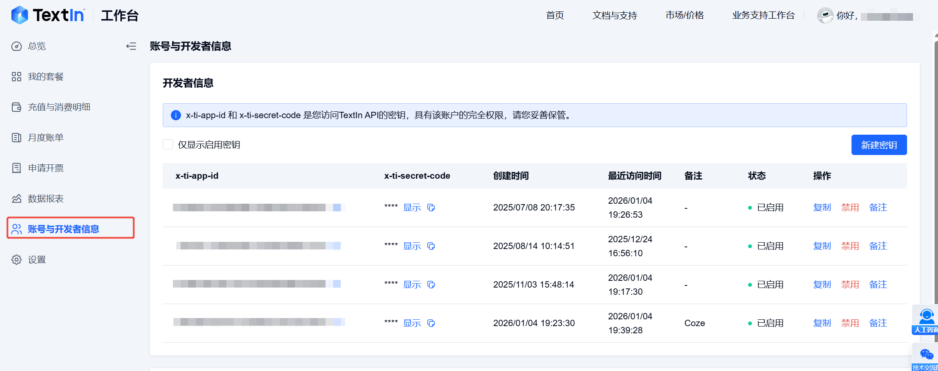This screenshot has width=938, height=371.
Task: Open 设置 settings in sidebar
Action: [x=36, y=260]
